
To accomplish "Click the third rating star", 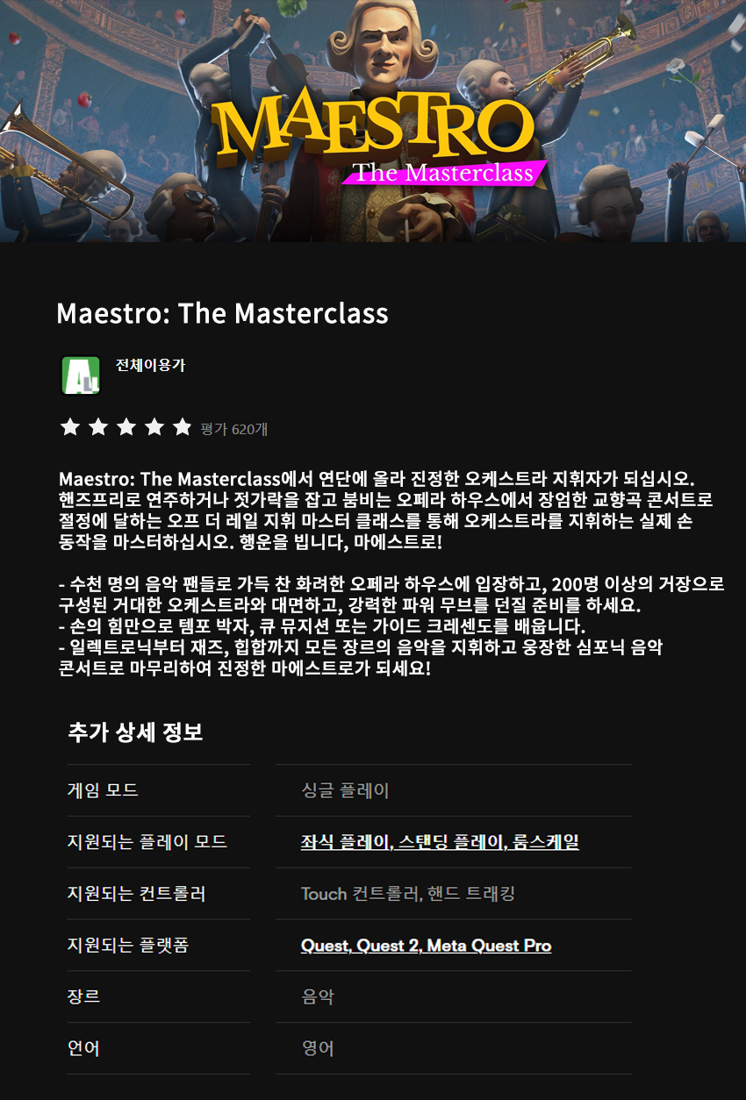I will [x=126, y=427].
